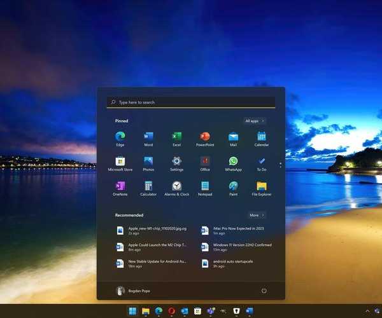Launch PowerPoint from Pinned
This screenshot has height=318, width=382.
point(205,139)
